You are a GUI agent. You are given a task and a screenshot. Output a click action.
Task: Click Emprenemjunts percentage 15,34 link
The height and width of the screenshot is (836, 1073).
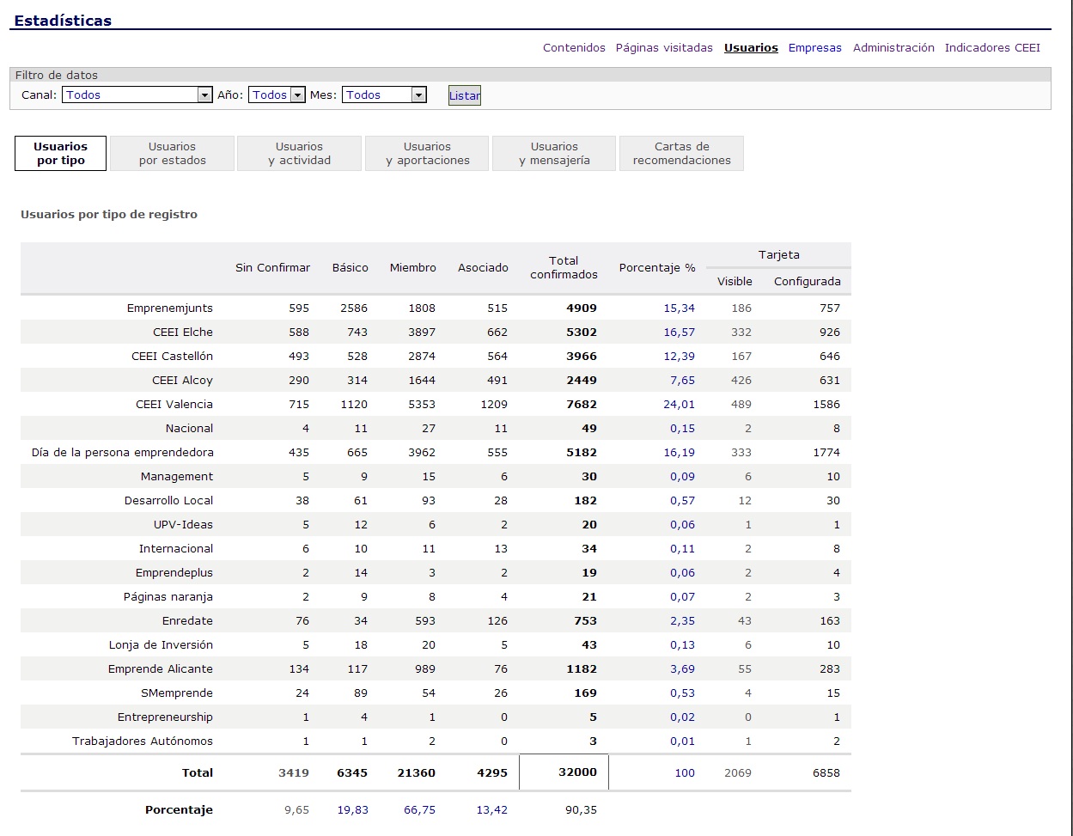coord(679,308)
